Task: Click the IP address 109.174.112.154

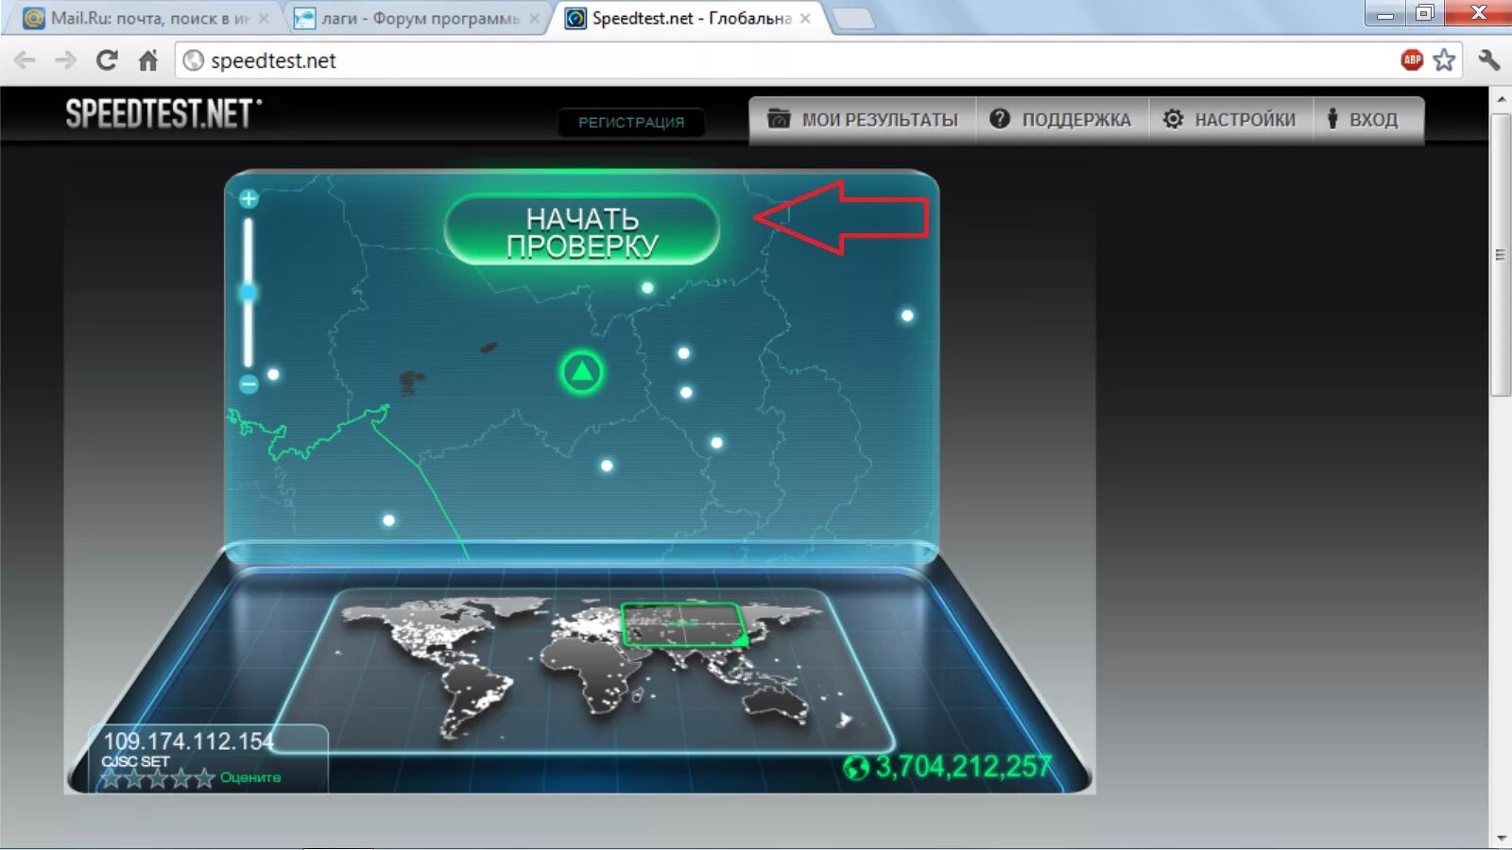Action: coord(189,741)
